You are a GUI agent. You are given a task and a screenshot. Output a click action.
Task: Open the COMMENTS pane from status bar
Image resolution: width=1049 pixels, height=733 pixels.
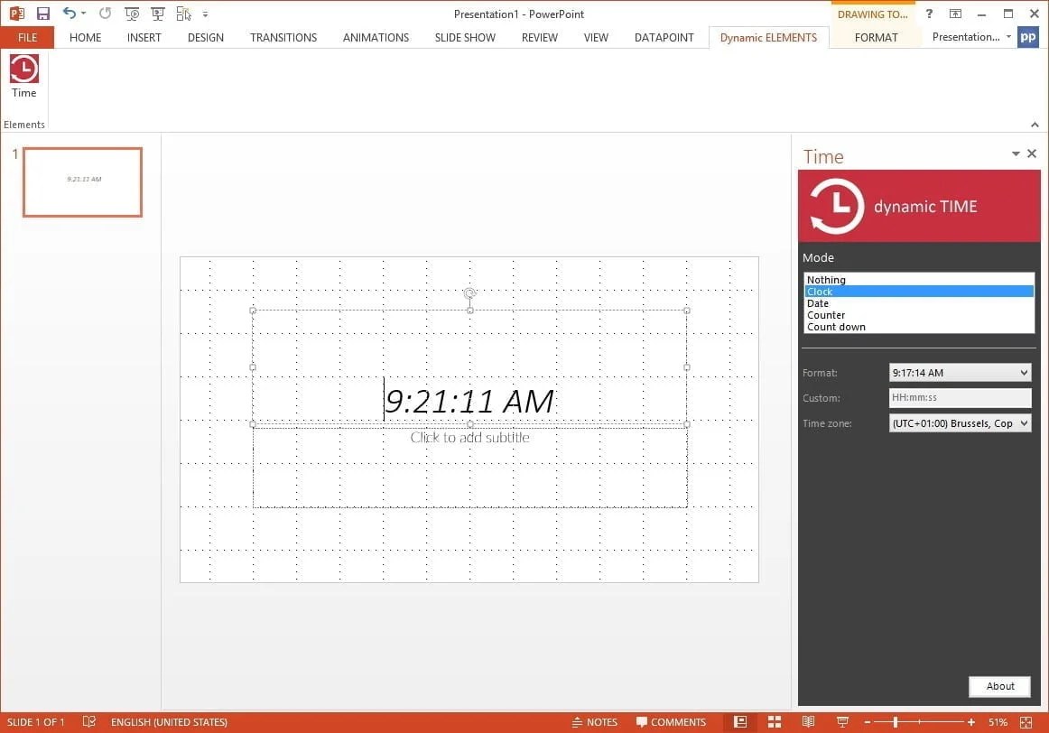click(x=672, y=722)
